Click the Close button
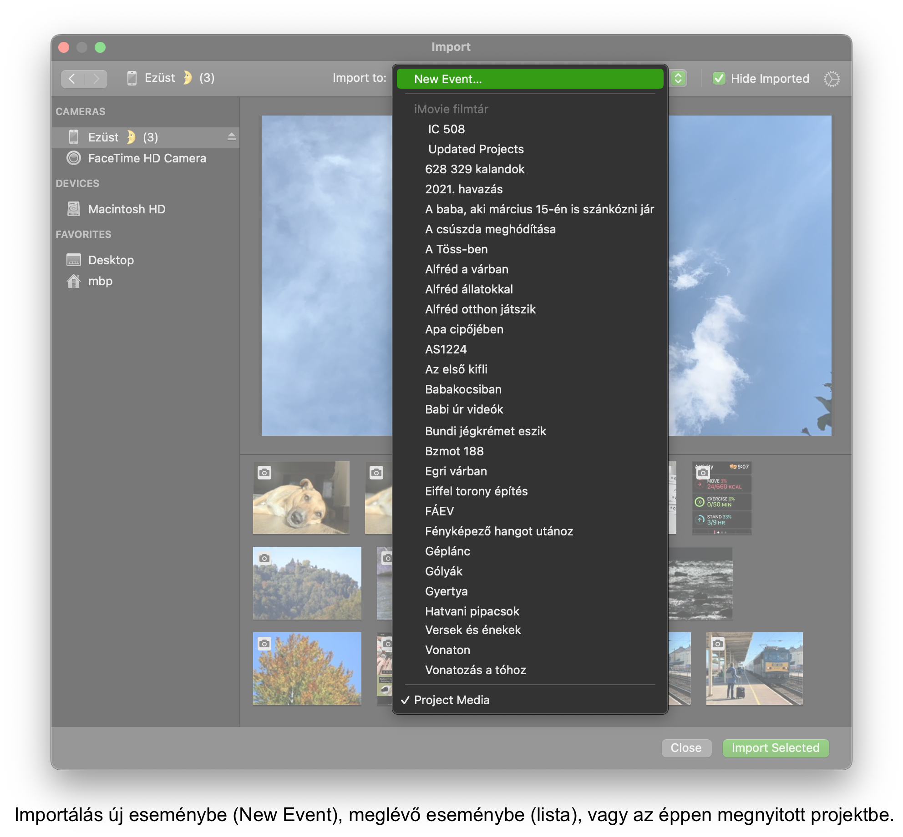Screen dimensions: 903x837 click(x=686, y=748)
